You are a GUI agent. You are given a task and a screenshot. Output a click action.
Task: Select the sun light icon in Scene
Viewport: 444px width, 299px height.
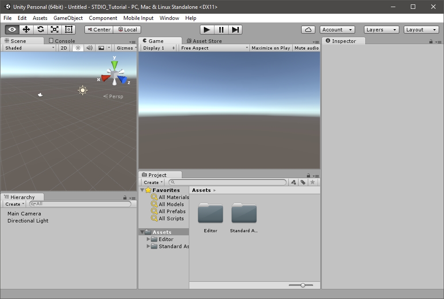point(83,90)
